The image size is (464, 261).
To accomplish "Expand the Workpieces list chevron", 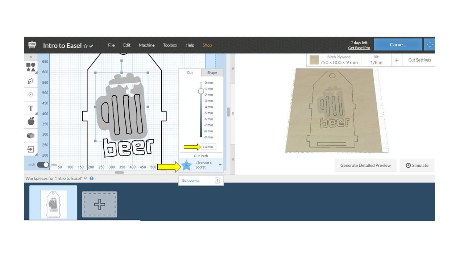I will pyautogui.click(x=86, y=178).
